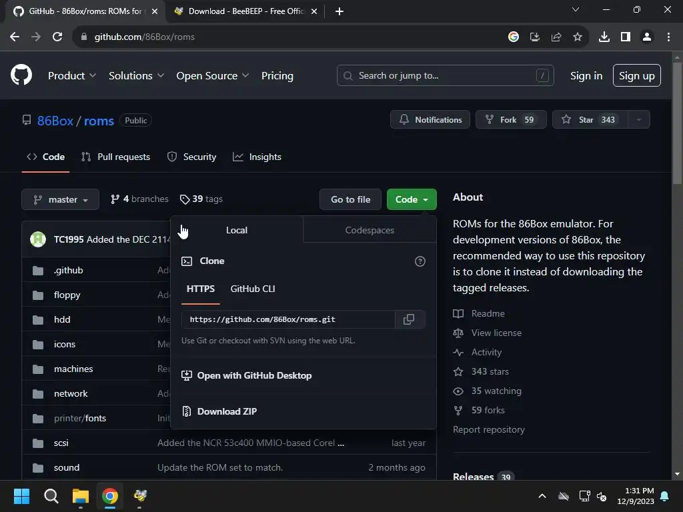Open File Explorer from taskbar
Viewport: 683px width, 512px height.
(x=81, y=496)
